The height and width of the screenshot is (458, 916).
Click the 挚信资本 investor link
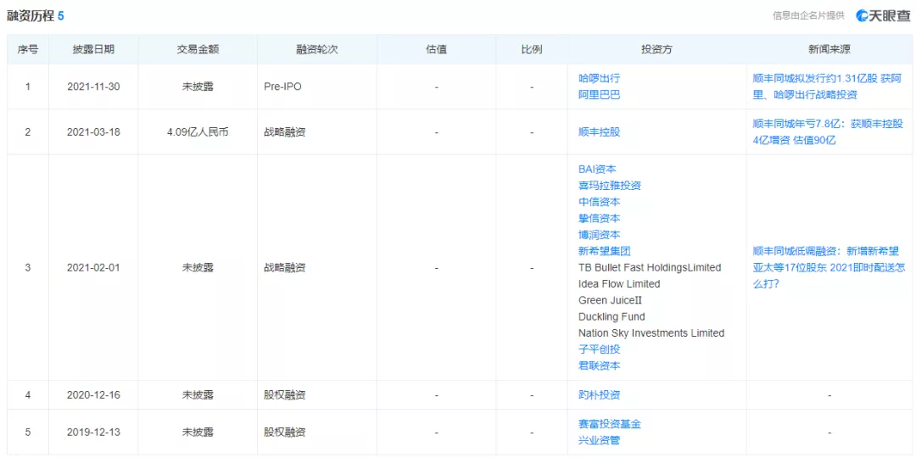(599, 219)
